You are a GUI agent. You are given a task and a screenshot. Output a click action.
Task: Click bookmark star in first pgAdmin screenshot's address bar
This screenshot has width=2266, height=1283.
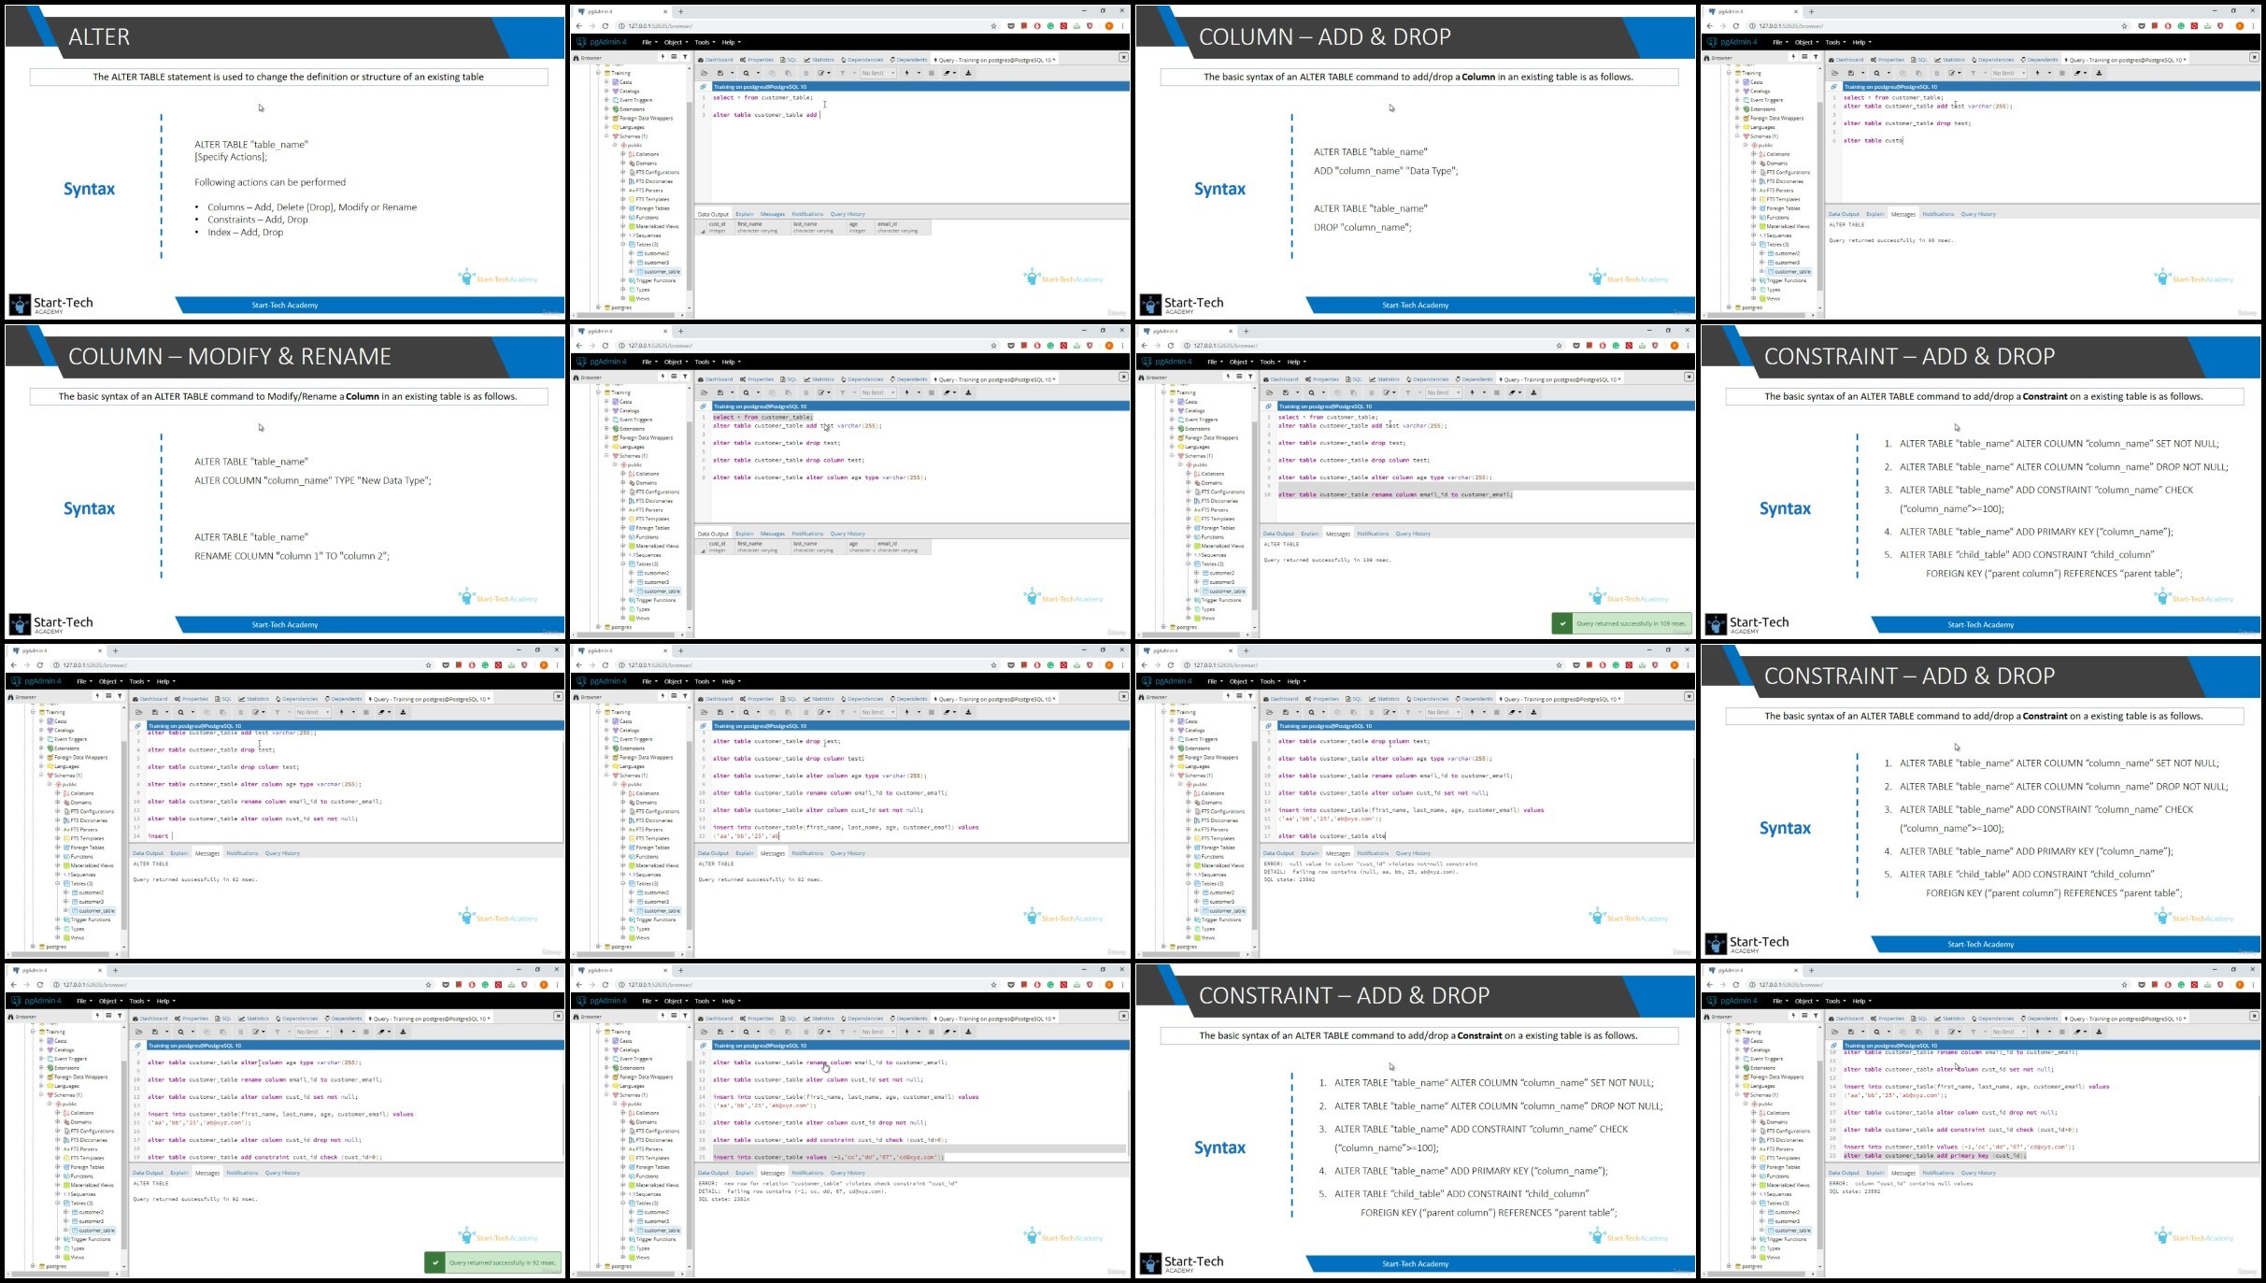993,26
